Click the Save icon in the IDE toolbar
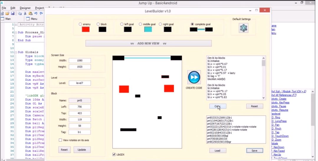Screen dimensions: 318x161 coord(13,14)
